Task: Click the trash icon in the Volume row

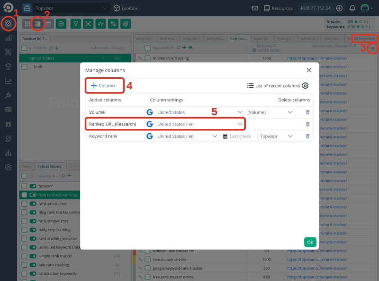Action: tap(307, 112)
